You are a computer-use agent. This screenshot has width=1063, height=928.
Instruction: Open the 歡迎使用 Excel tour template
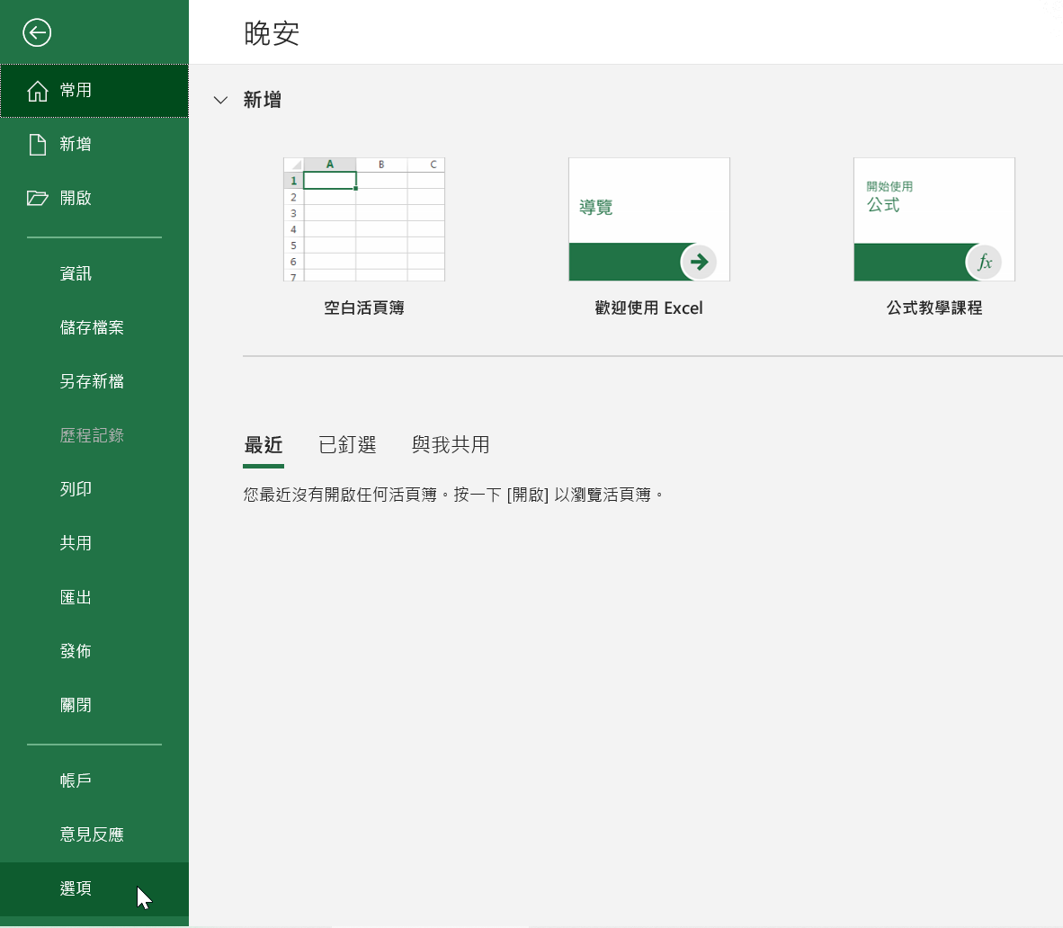[648, 219]
